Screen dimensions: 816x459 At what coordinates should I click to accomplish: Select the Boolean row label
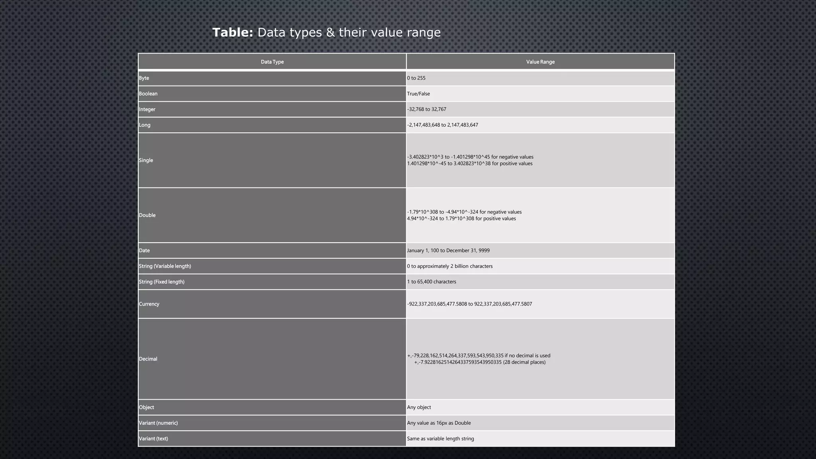(x=148, y=94)
